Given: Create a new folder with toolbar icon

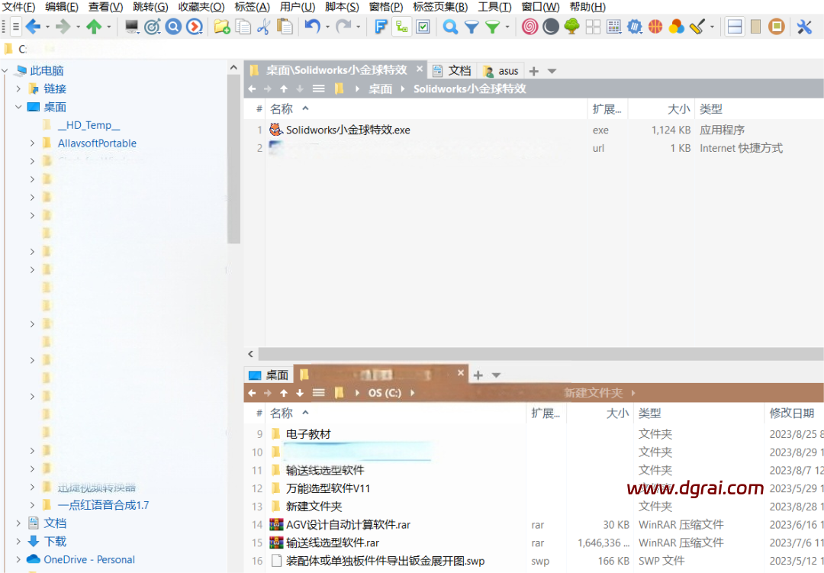Looking at the screenshot, I should point(221,27).
